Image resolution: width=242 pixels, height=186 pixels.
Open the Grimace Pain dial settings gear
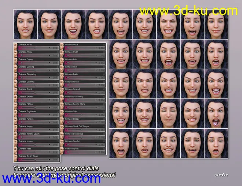[x=104, y=59]
